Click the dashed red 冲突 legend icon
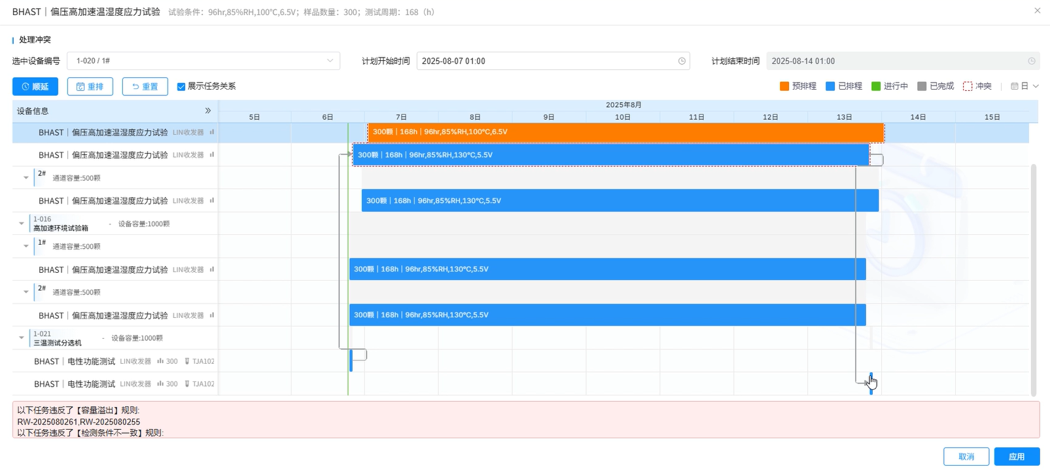1050x471 pixels. pyautogui.click(x=968, y=86)
